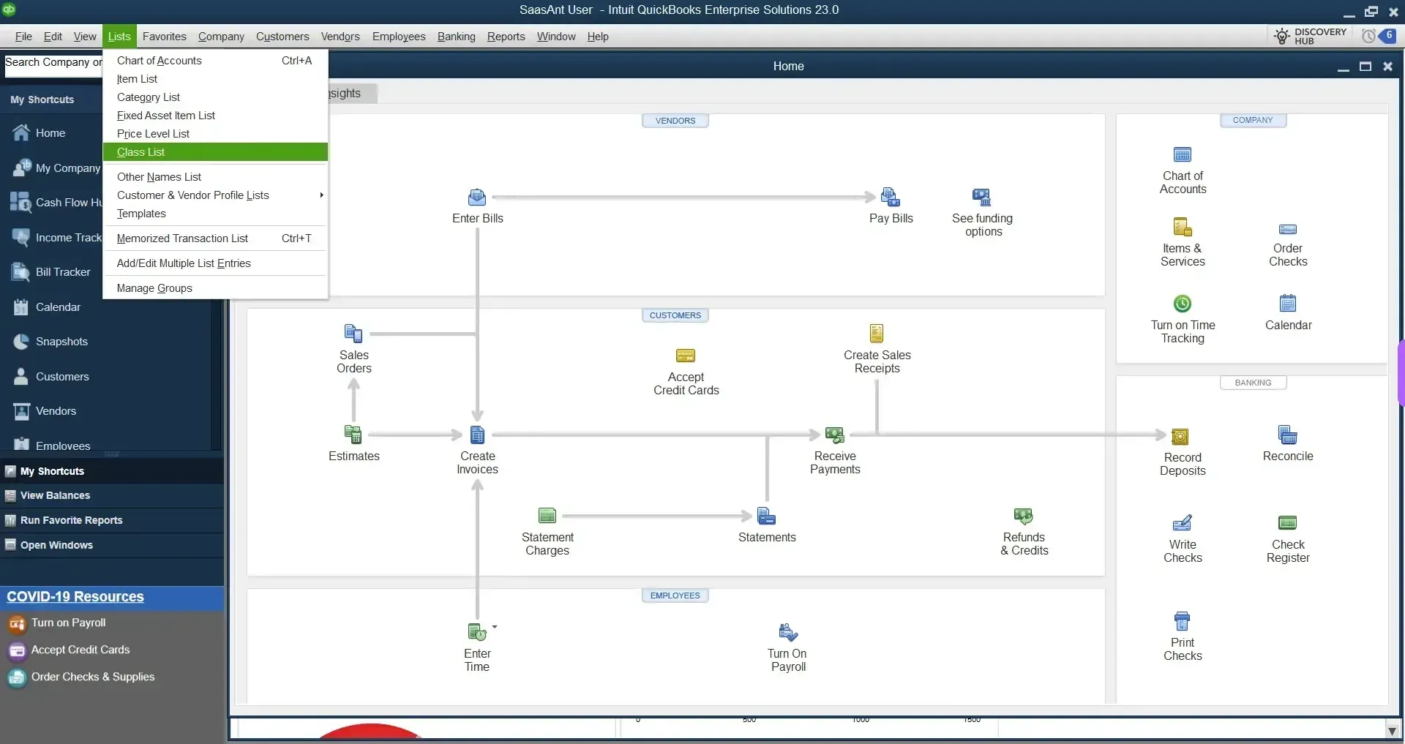Image resolution: width=1405 pixels, height=744 pixels.
Task: Open the Check Register icon
Action: coord(1288,523)
